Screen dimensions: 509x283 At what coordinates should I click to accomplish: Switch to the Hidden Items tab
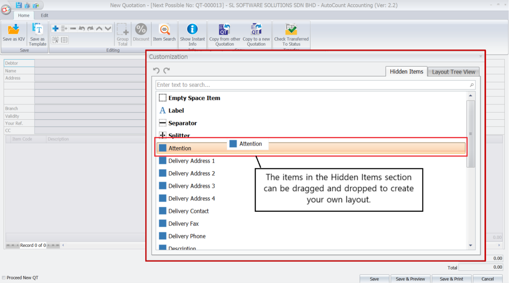point(406,72)
